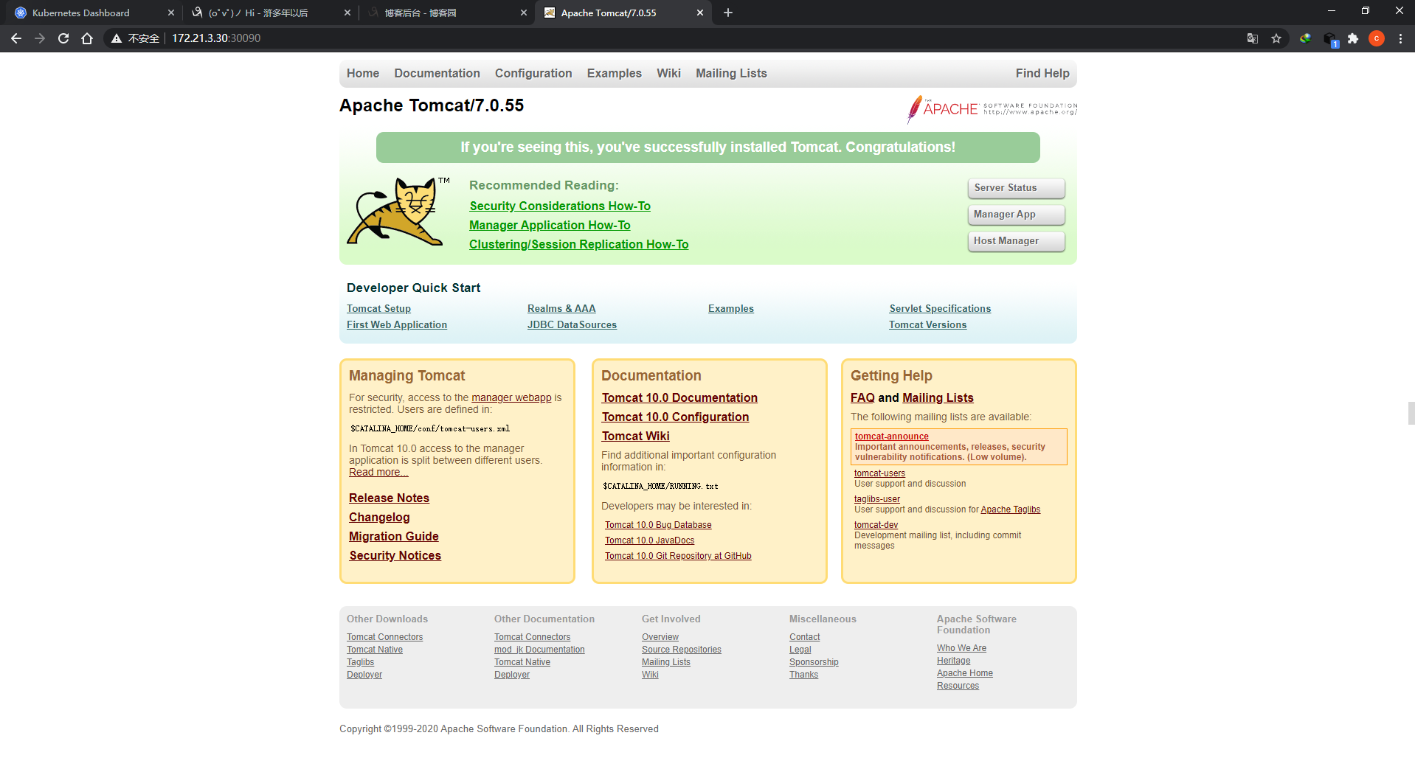
Task: Click the Manager App button
Action: [x=1016, y=215]
